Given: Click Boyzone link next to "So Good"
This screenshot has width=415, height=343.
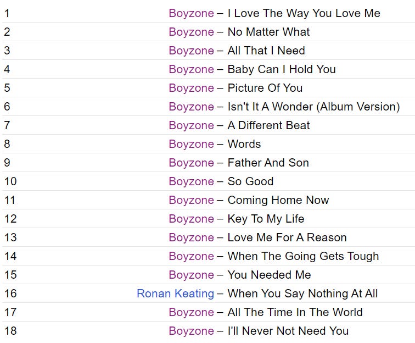Looking at the screenshot, I should tap(191, 181).
